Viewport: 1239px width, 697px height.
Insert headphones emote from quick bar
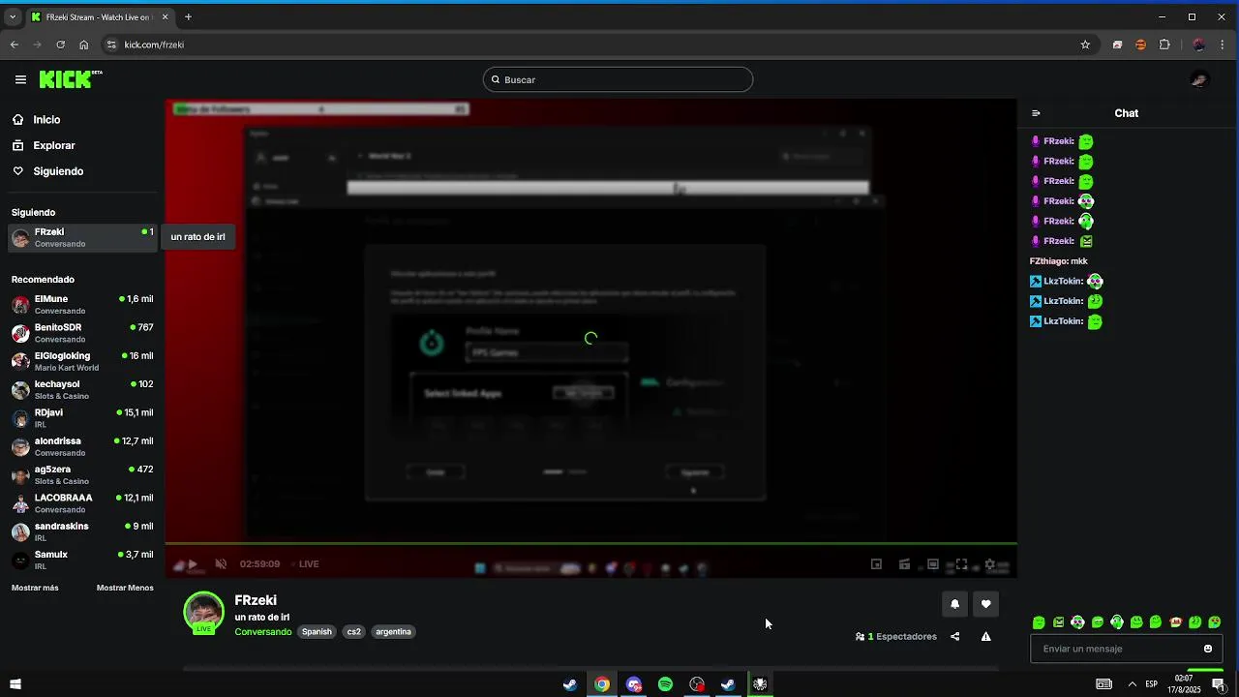pyautogui.click(x=1117, y=622)
